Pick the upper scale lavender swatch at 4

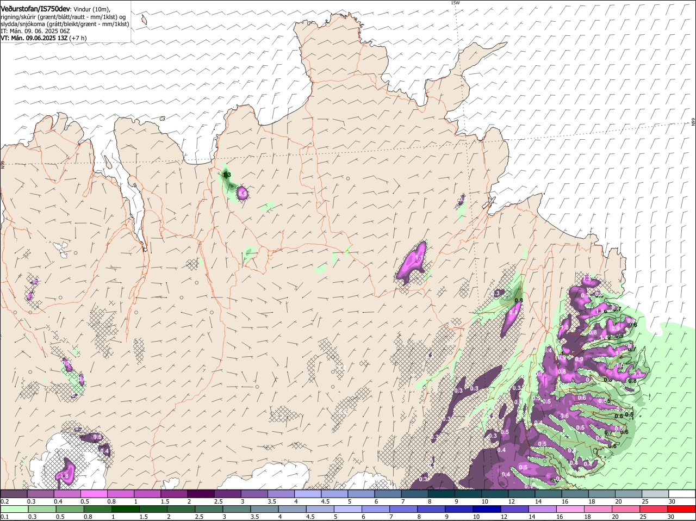click(307, 494)
